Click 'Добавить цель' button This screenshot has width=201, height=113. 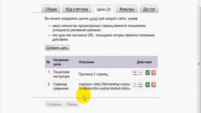[x=57, y=48]
